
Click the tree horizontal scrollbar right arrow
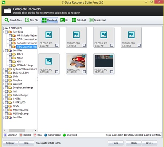pos(35,130)
